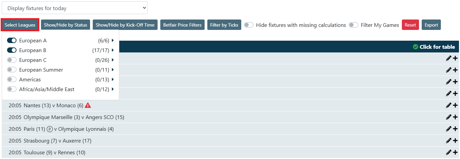Screen dimensions: 460x159
Task: Expand the Americas league submenu arrow
Action: pyautogui.click(x=113, y=80)
